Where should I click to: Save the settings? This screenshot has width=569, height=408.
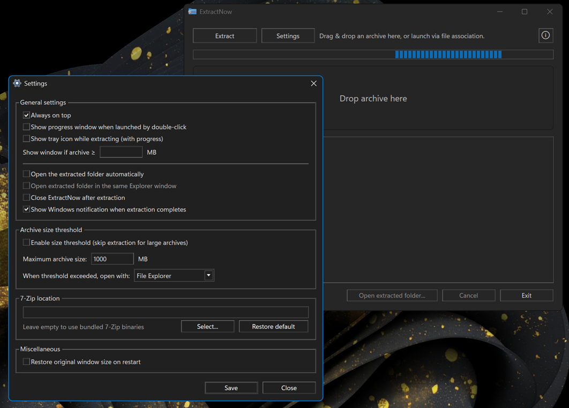pyautogui.click(x=231, y=388)
